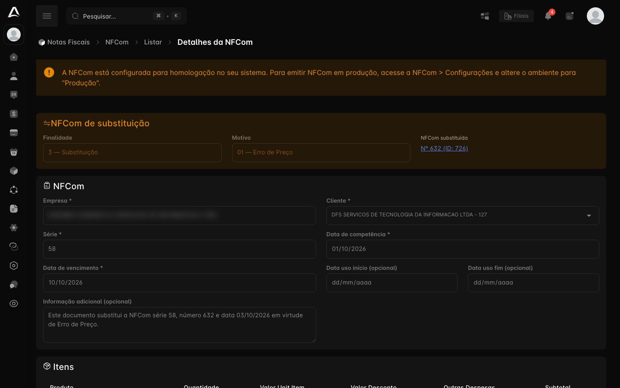The image size is (620, 388).
Task: Click the Motivo field
Action: 321,153
